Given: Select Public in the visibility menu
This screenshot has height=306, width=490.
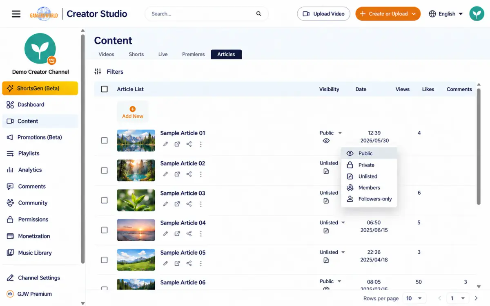Looking at the screenshot, I should [369, 154].
